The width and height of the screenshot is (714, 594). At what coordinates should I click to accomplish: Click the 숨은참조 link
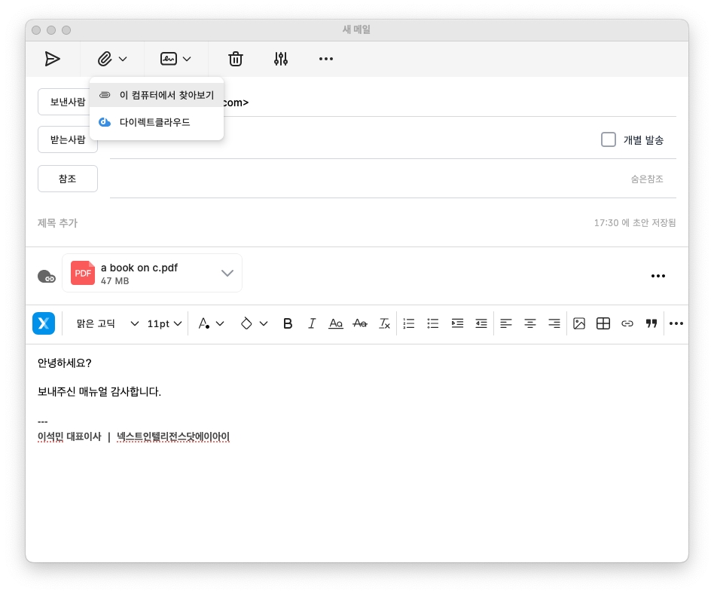646,179
